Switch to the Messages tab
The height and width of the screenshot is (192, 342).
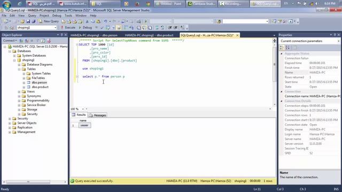click(98, 115)
